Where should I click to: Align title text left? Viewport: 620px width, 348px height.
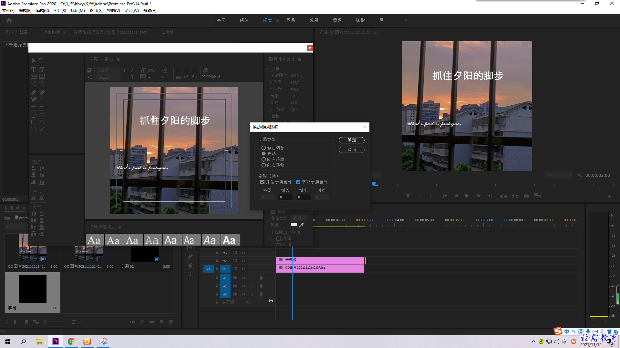point(179,70)
